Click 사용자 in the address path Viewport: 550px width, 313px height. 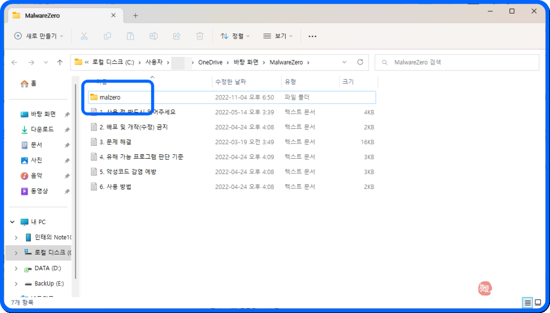point(154,62)
